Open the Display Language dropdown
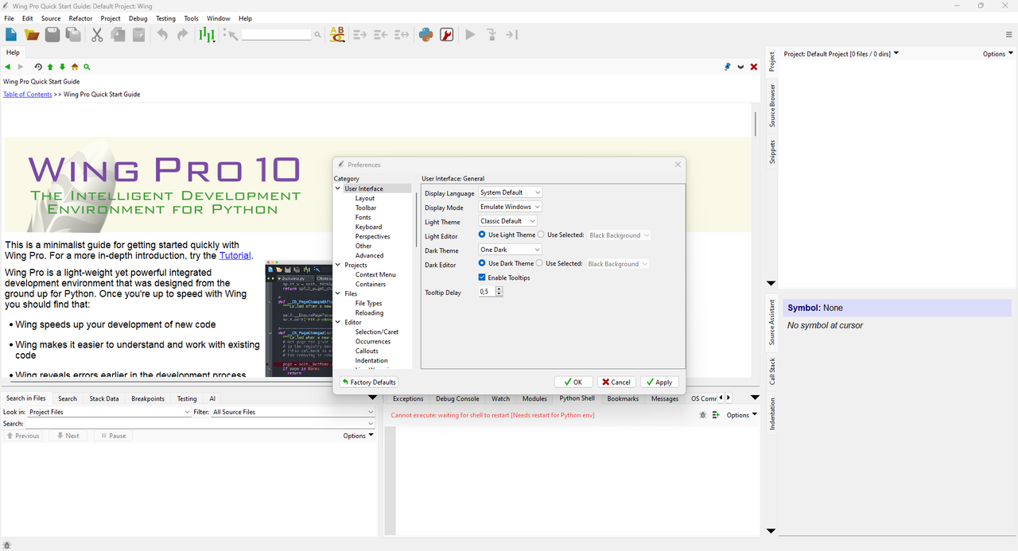This screenshot has height=551, width=1018. (x=510, y=192)
